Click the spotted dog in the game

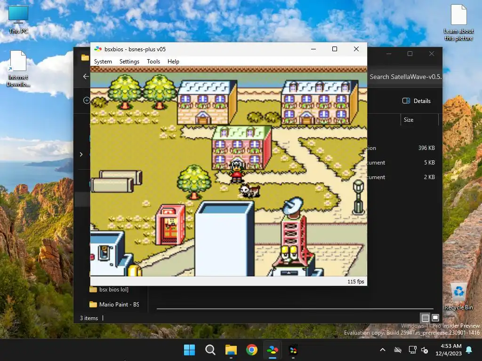pos(249,191)
